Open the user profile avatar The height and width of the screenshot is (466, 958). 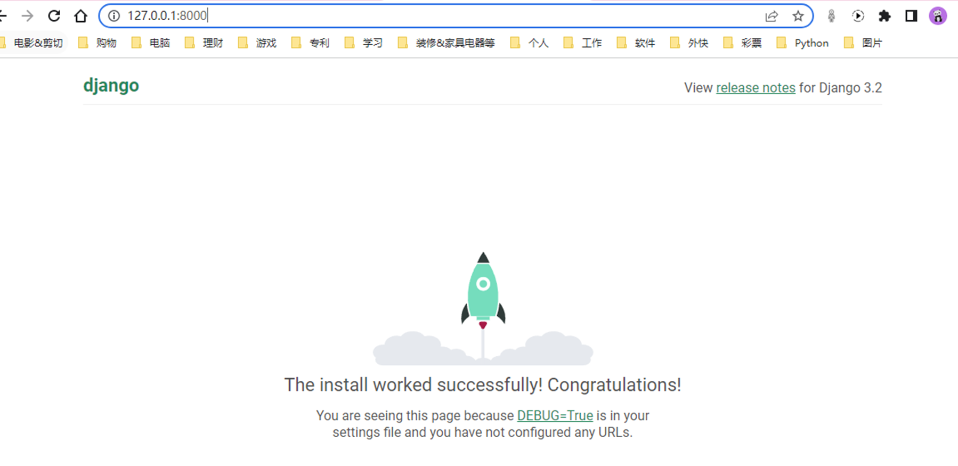click(938, 16)
